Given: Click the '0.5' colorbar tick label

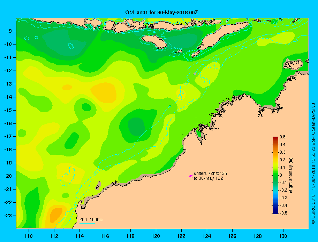Looking at the screenshot, I should click(282, 137).
